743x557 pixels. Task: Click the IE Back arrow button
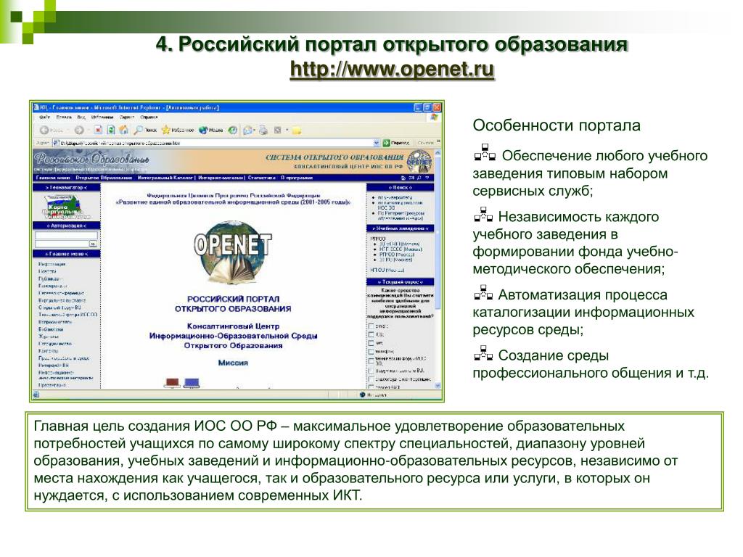coord(44,130)
